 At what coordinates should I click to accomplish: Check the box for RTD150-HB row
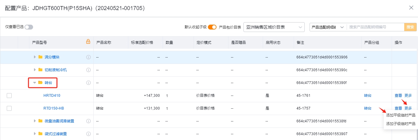tap(9, 108)
